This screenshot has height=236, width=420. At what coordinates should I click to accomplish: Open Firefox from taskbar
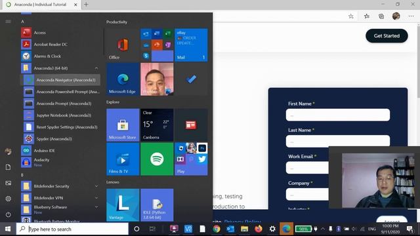(x=259, y=229)
